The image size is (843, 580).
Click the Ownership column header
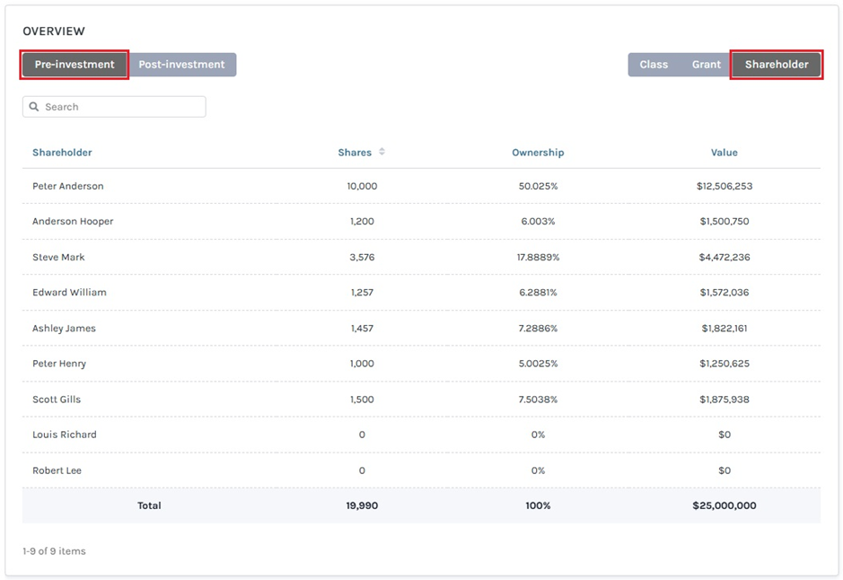538,152
